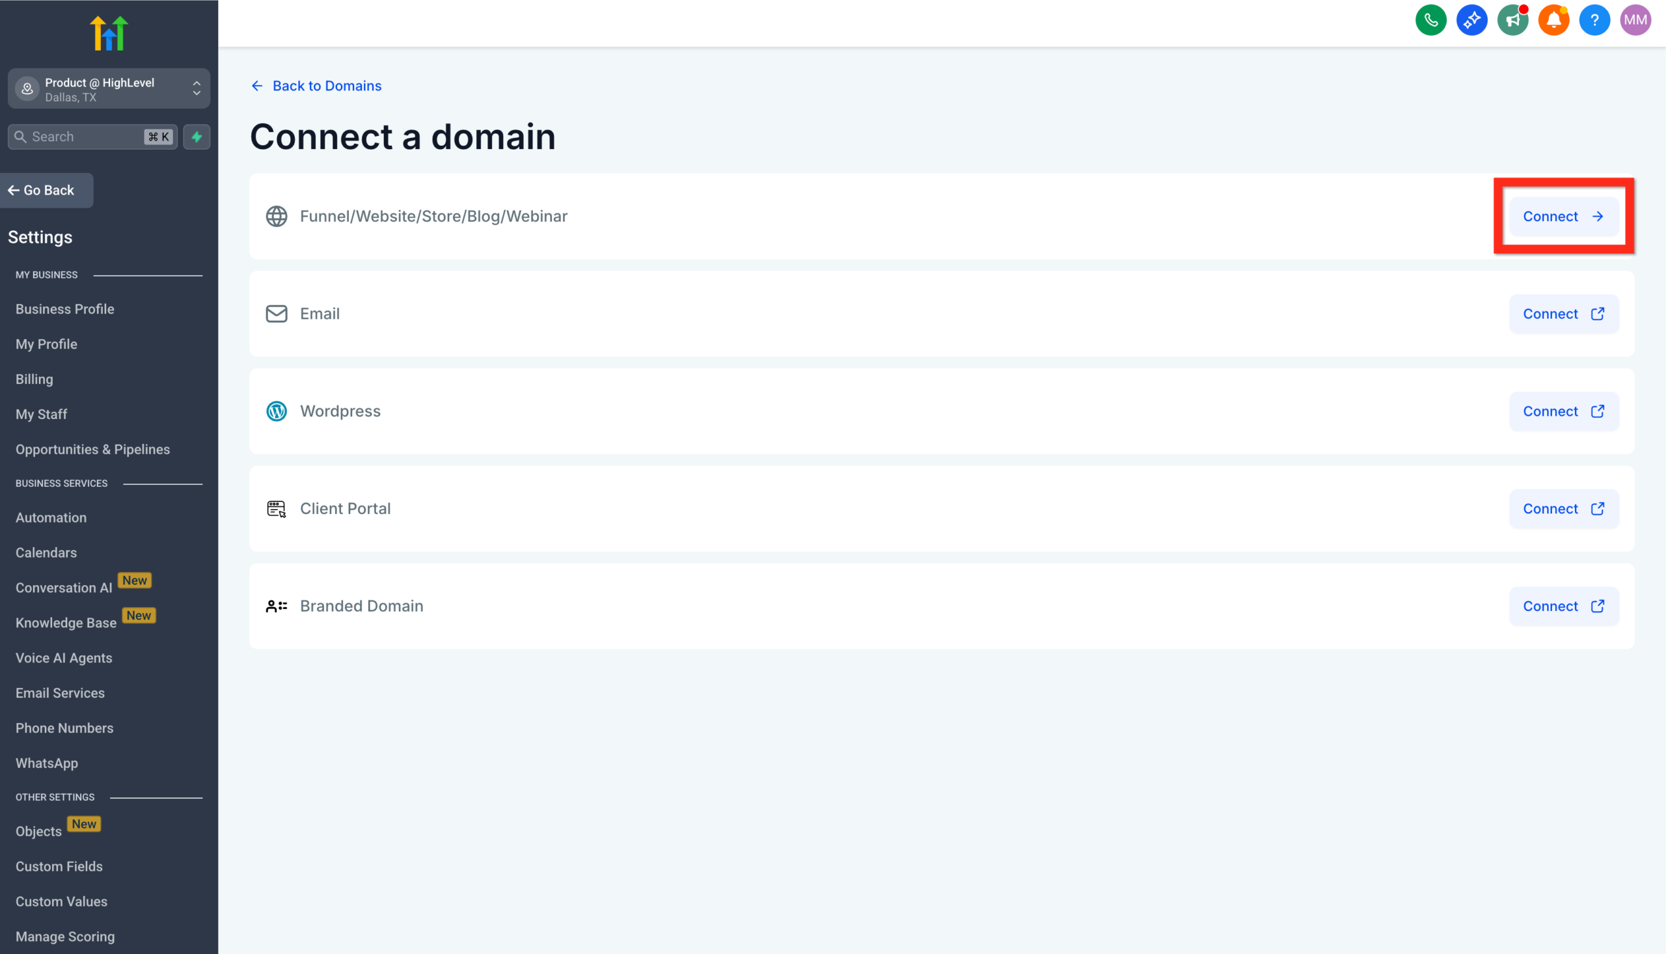Click the Client Portal window icon
This screenshot has width=1666, height=954.
[277, 508]
